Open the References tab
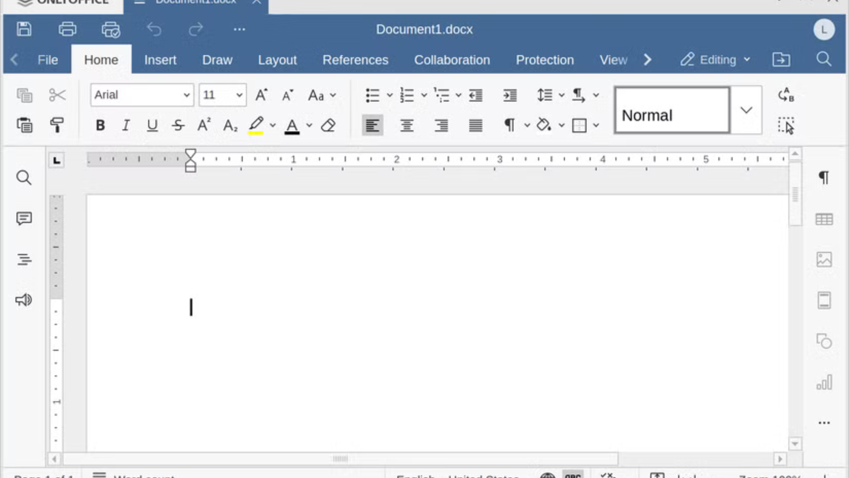Viewport: 849px width, 478px height. coord(355,60)
